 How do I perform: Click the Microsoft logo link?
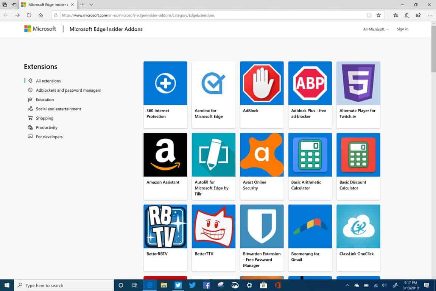[x=40, y=29]
